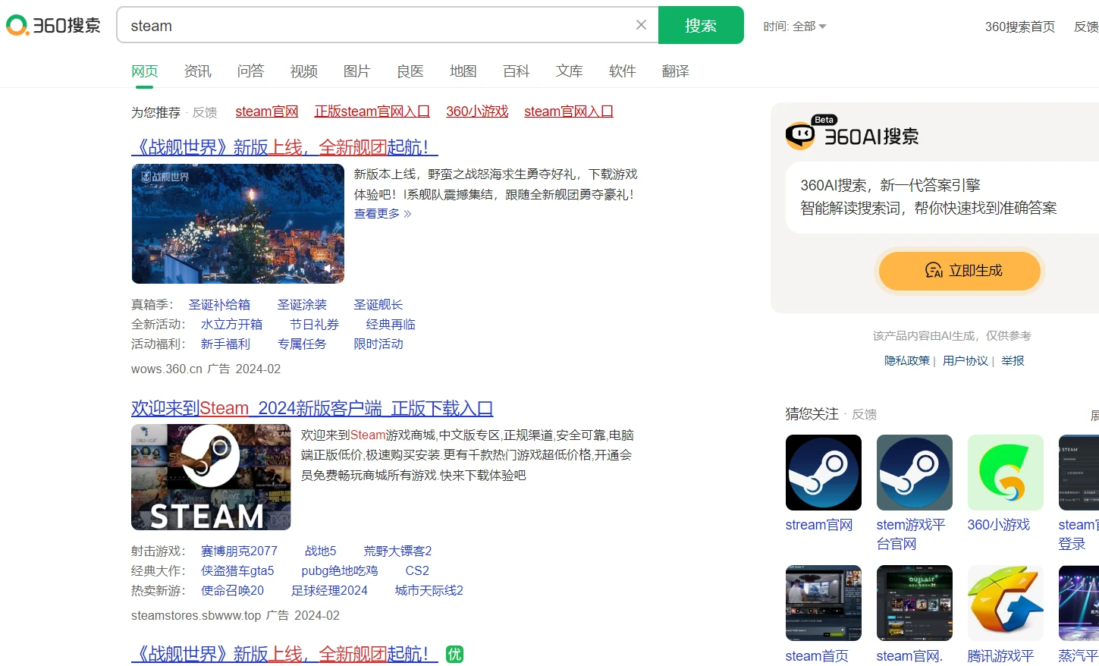1099x666 pixels.
Task: Click the 360小游戏 green G icon
Action: pyautogui.click(x=1006, y=473)
